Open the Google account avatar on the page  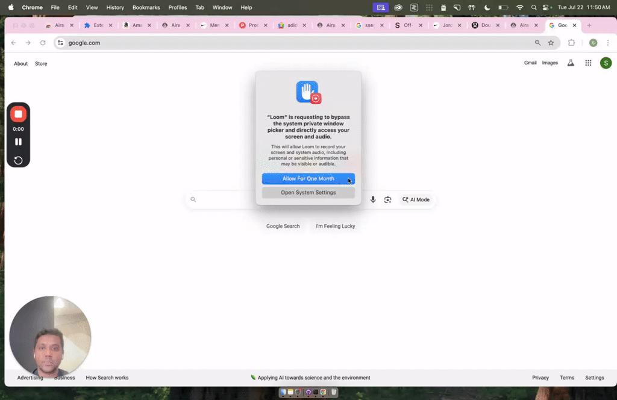tap(606, 63)
